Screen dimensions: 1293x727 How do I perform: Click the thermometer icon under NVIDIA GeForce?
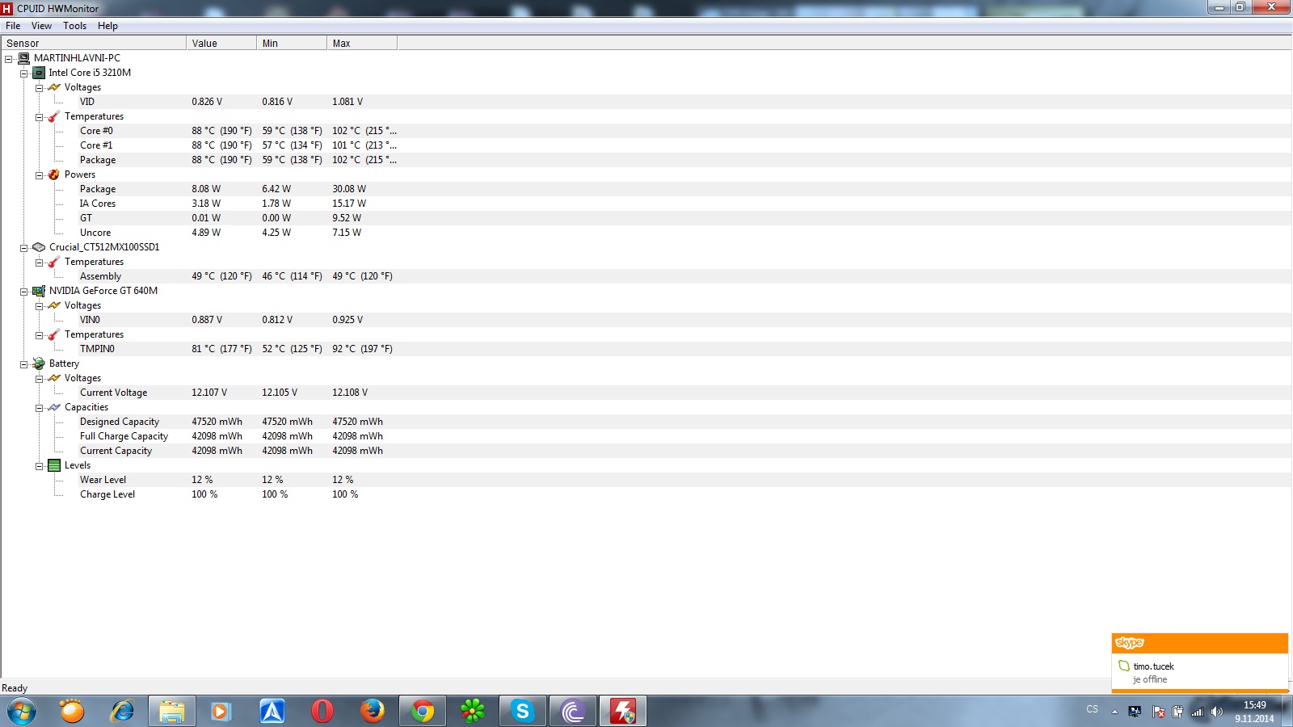[54, 334]
